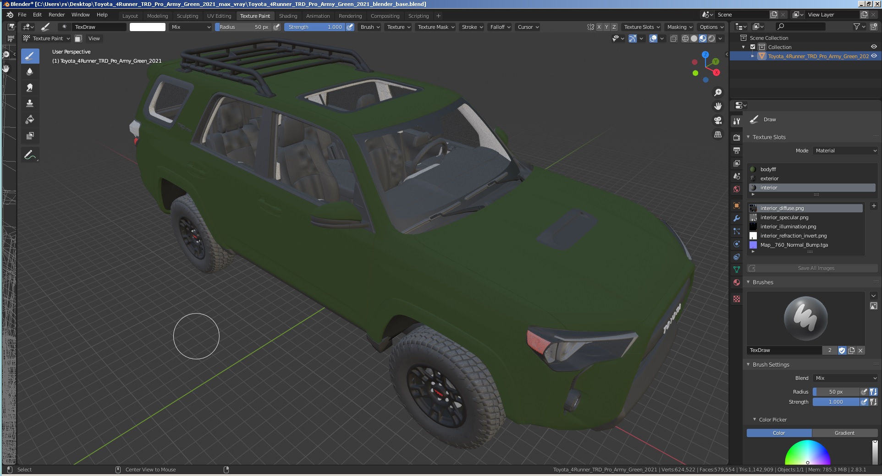The width and height of the screenshot is (882, 476).
Task: Switch to the Sculpting workspace tab
Action: pyautogui.click(x=187, y=16)
